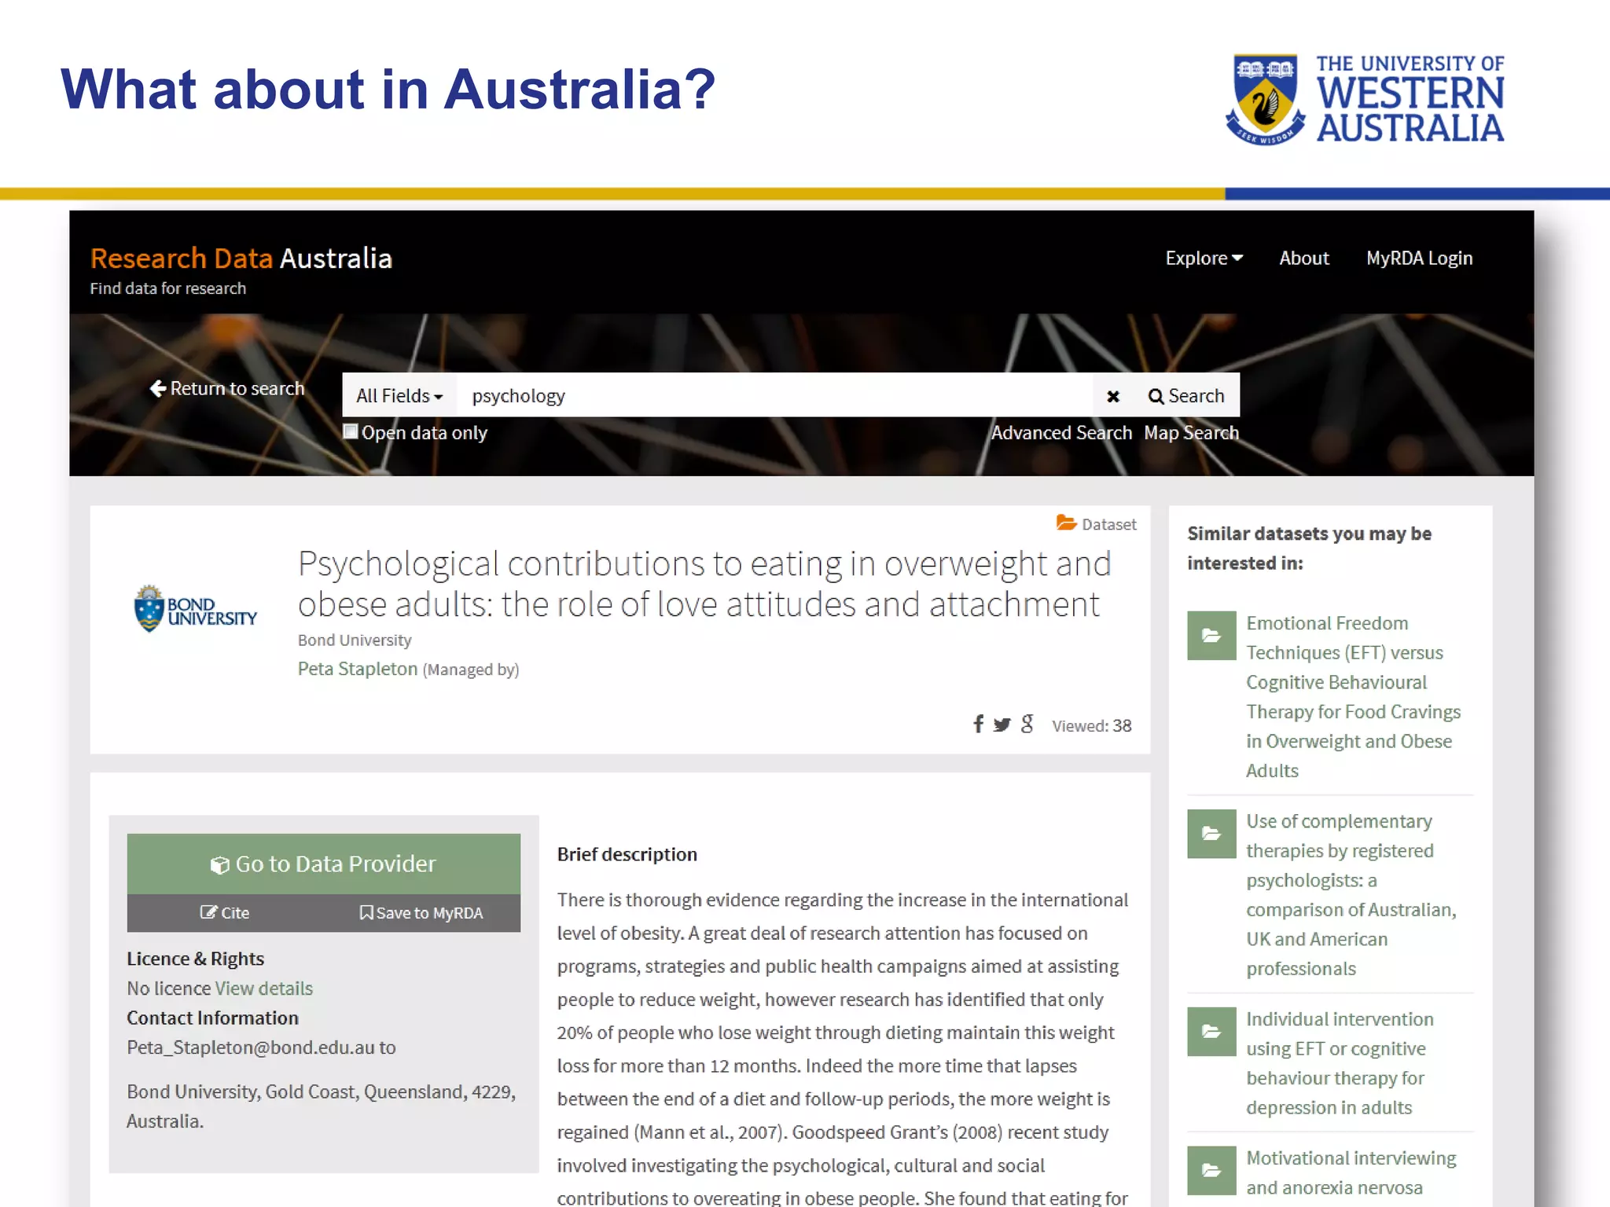Click the Licence & Rights heading
Viewport: 1610px width, 1207px height.
tap(196, 959)
